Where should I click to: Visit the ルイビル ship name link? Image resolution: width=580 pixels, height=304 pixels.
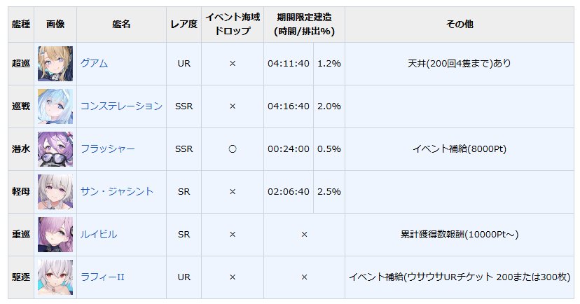pyautogui.click(x=99, y=235)
